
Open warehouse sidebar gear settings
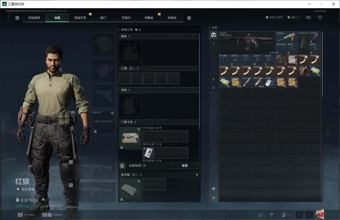[213, 88]
